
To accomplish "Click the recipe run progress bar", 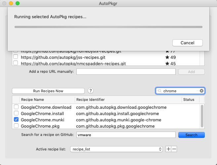I will pyautogui.click(x=108, y=27).
